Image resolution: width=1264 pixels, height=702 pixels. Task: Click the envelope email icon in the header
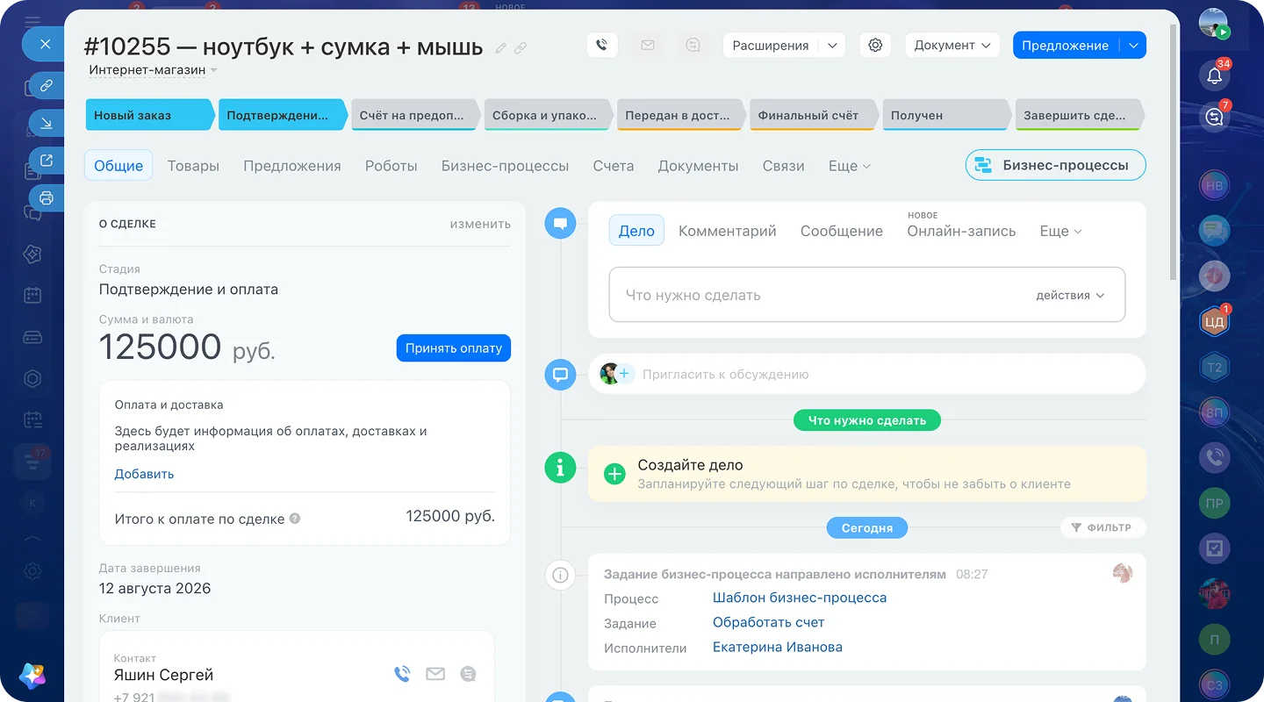tap(648, 45)
